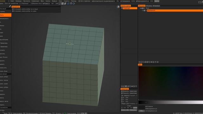This screenshot has height=114, width=203.
Task: Select the Симметрия panel tab
Action: [x=125, y=89]
